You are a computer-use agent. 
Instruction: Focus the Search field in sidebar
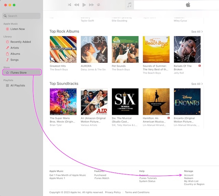coord(21,16)
